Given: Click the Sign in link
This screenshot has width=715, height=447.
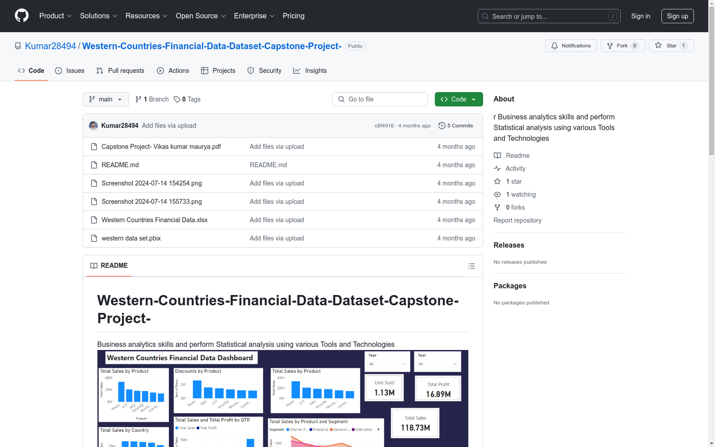Looking at the screenshot, I should point(641,16).
